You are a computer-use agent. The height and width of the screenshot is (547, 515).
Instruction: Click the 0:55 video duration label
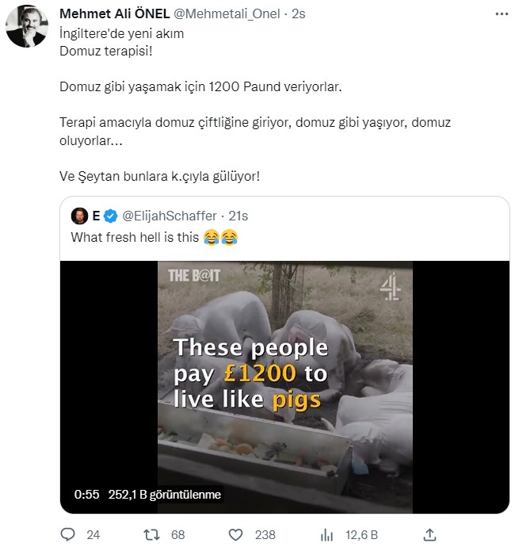pyautogui.click(x=86, y=494)
